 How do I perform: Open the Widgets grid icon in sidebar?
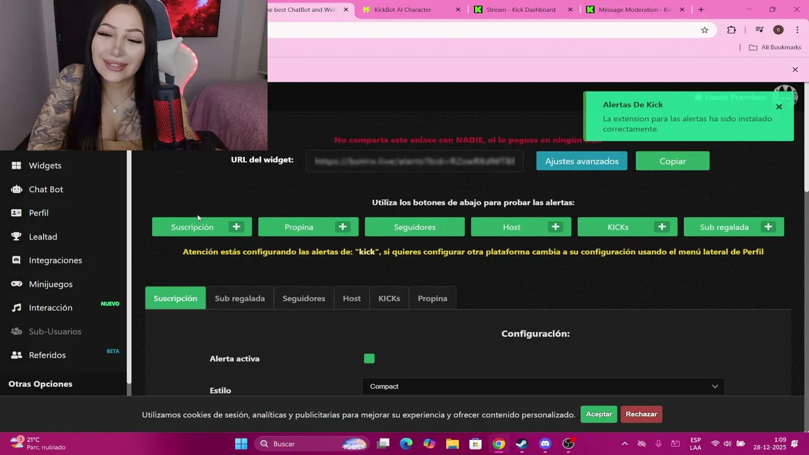16,166
